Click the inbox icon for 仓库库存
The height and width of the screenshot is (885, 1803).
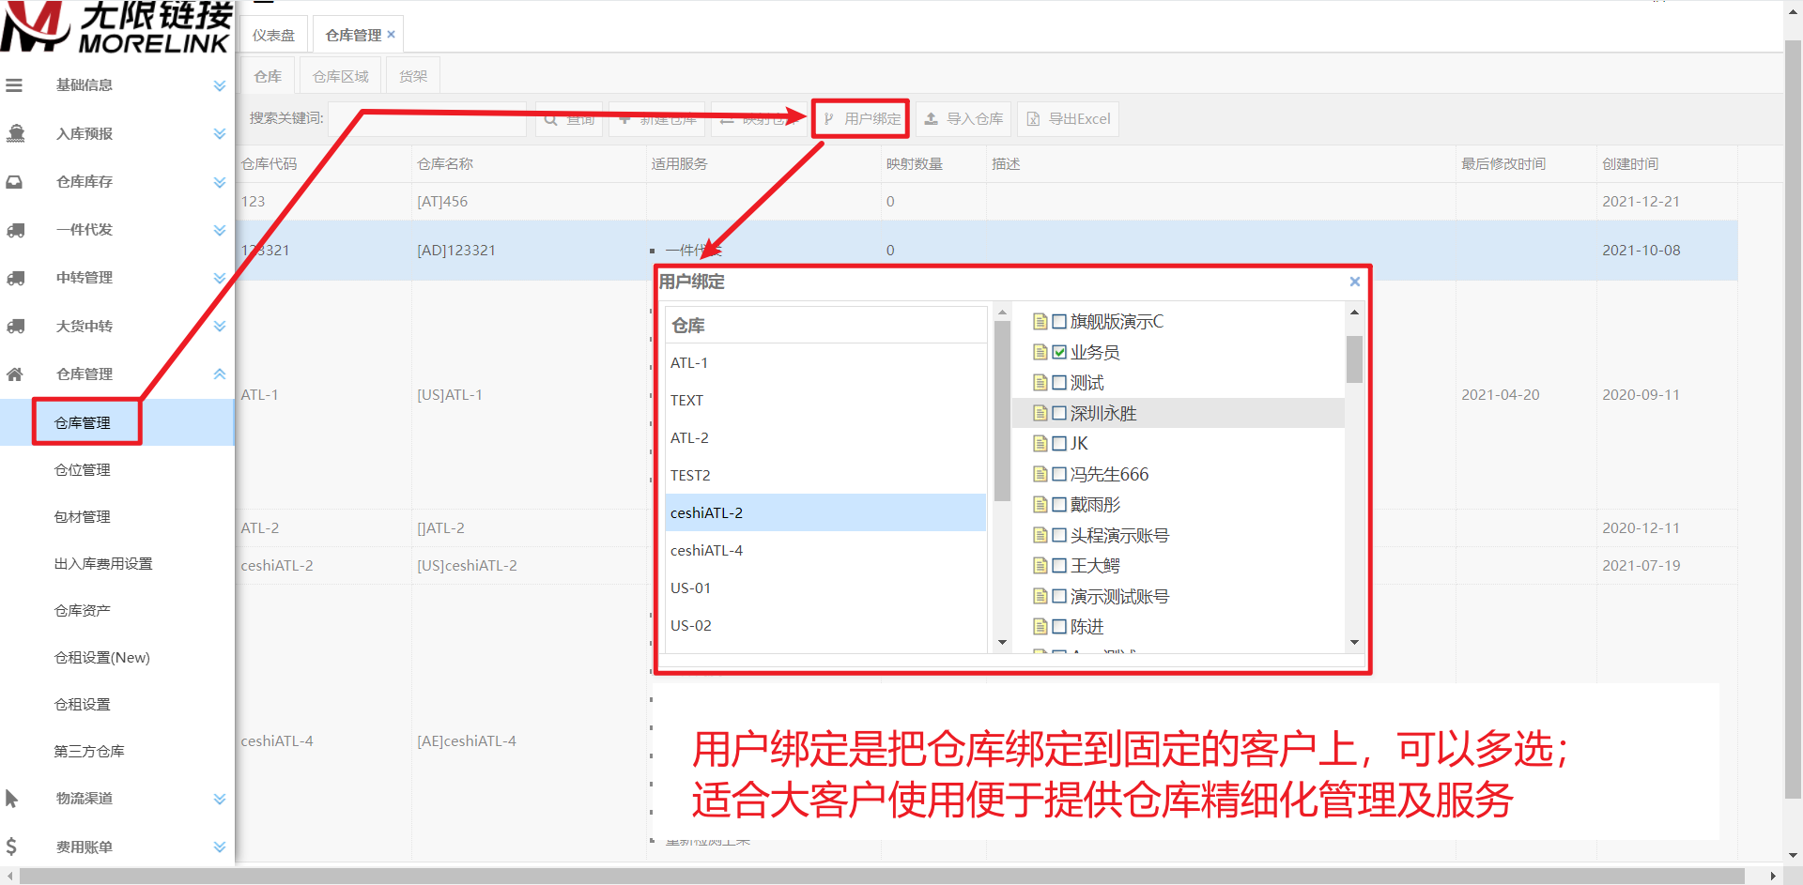[x=15, y=182]
